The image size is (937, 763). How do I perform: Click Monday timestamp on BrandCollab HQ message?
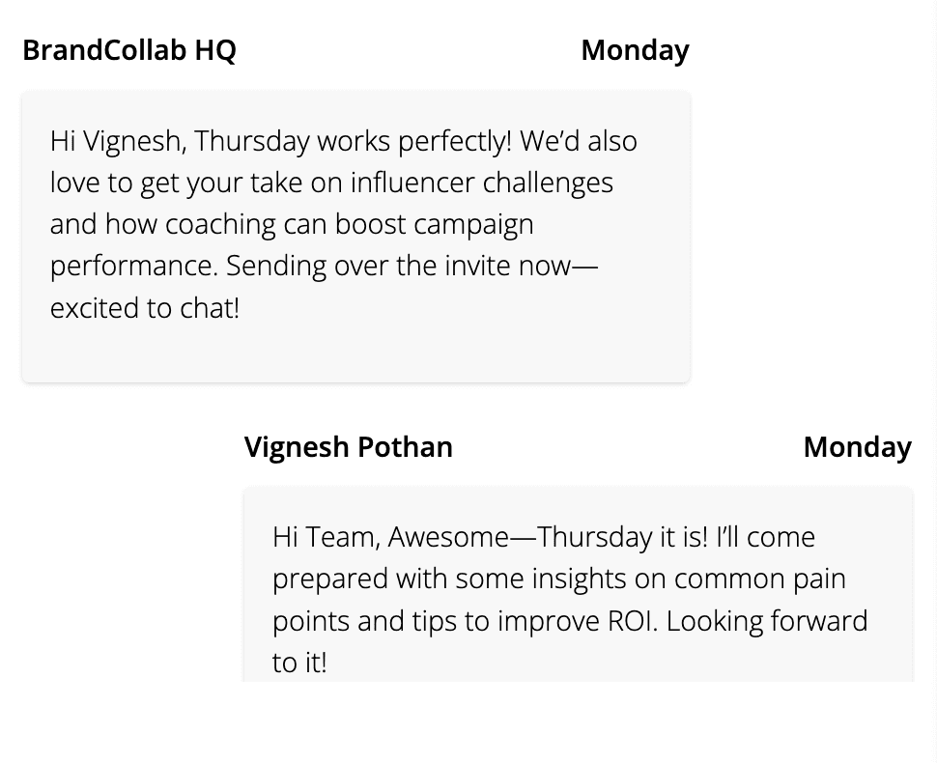(636, 50)
